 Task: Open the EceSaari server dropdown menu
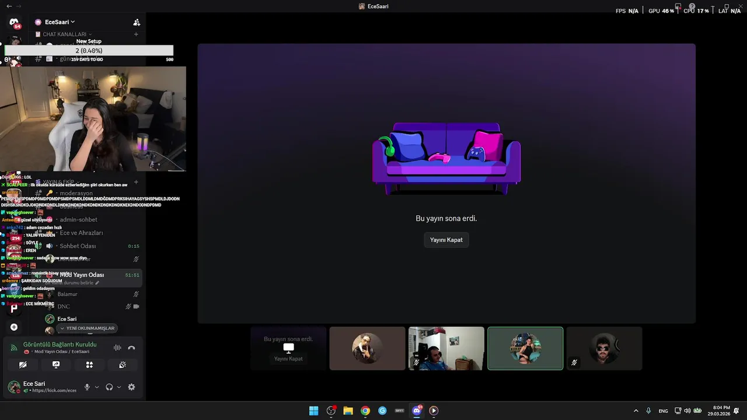point(60,22)
